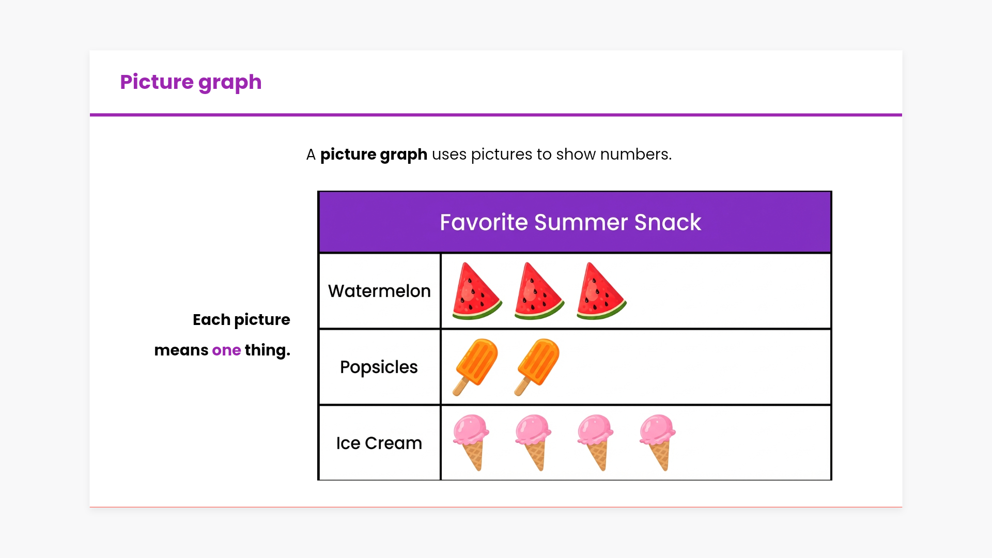Image resolution: width=992 pixels, height=558 pixels.
Task: Click the purple "Picture graph" slide title
Action: point(191,82)
